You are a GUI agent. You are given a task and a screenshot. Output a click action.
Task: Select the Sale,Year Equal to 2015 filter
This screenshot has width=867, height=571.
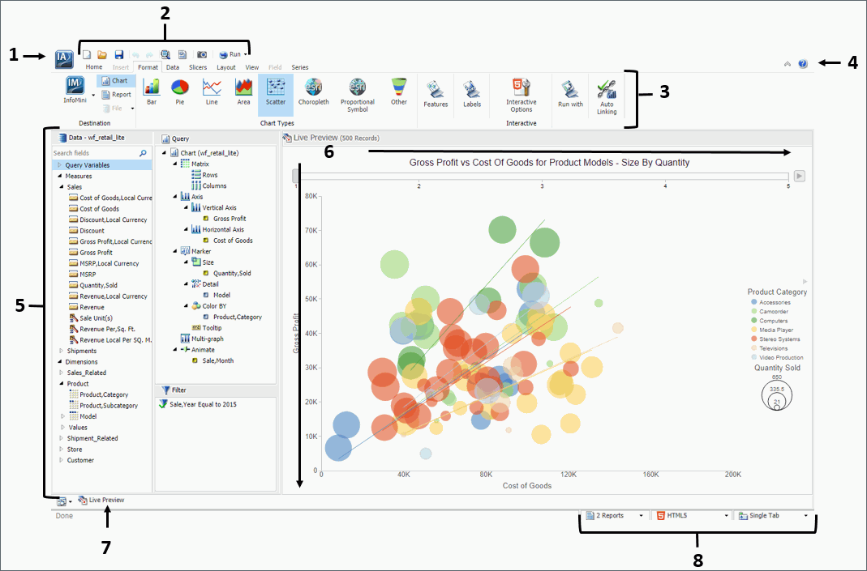pyautogui.click(x=198, y=404)
